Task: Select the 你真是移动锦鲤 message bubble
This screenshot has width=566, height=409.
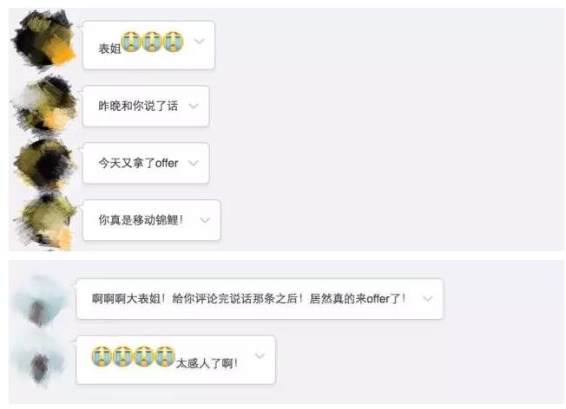Action: [x=152, y=220]
